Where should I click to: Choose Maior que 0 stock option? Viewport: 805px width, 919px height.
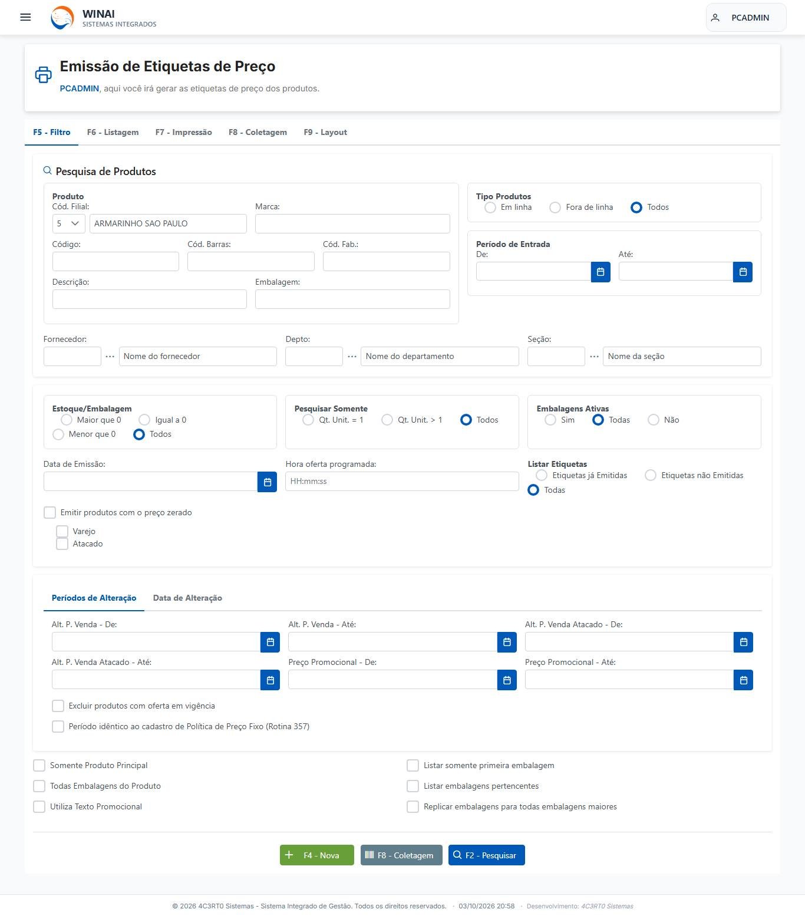(67, 420)
